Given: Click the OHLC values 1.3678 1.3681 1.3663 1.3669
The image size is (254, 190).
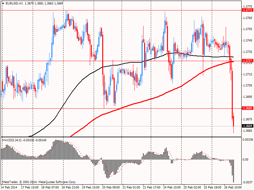Looking at the screenshot, I should 44,3.
